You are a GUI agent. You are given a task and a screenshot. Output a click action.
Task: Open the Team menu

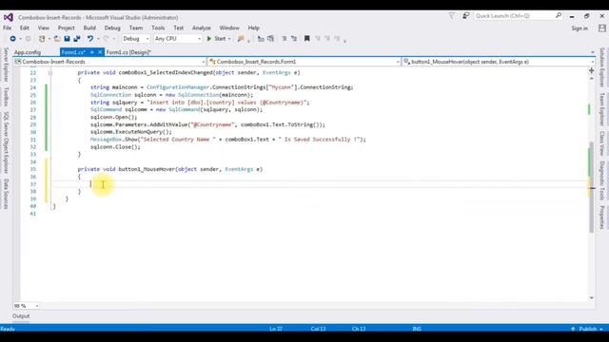pos(135,28)
